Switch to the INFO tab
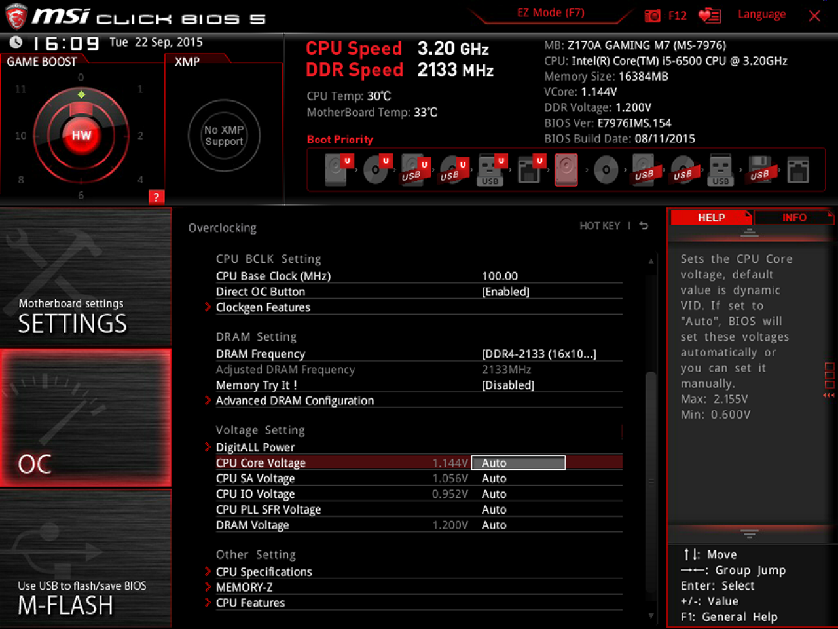This screenshot has height=629, width=838. 794,218
